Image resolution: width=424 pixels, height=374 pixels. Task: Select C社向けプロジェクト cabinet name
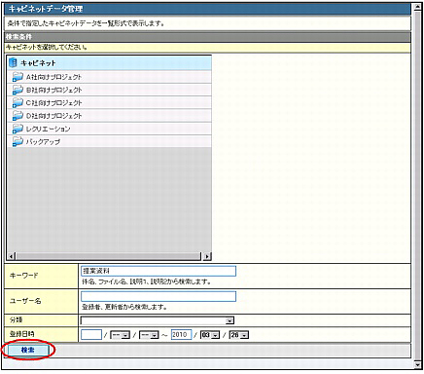[53, 103]
